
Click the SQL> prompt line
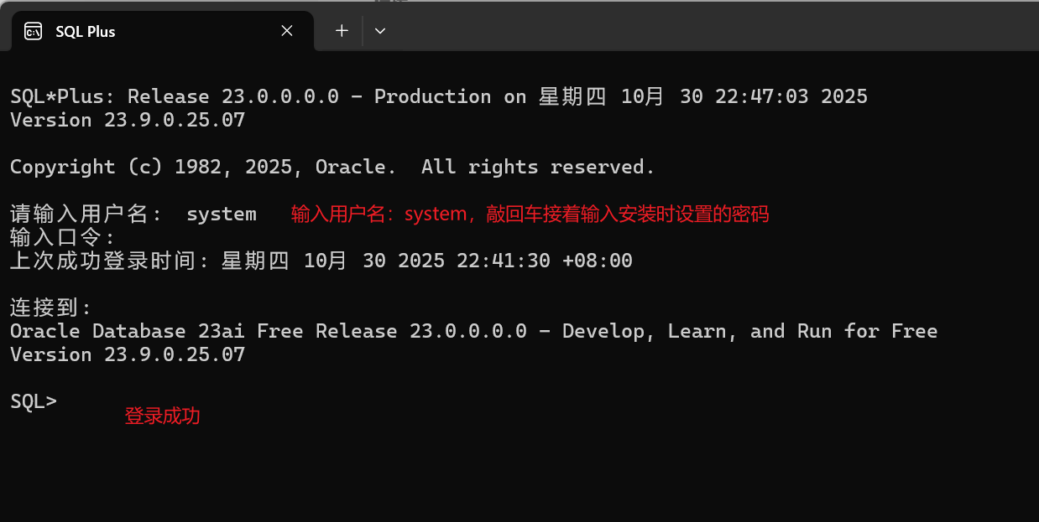pos(34,401)
